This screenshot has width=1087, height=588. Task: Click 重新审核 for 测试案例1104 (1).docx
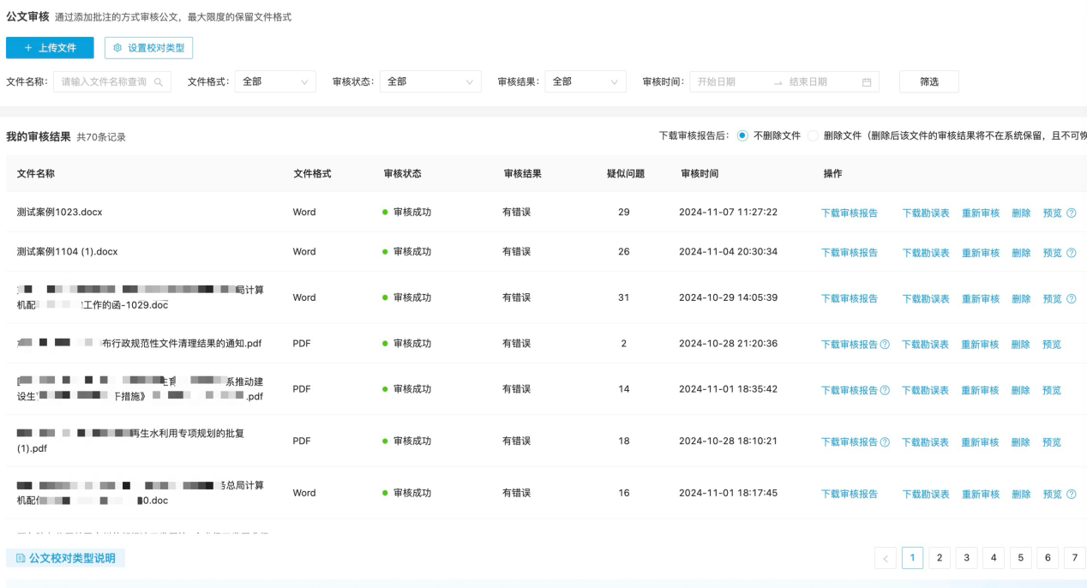coord(981,252)
